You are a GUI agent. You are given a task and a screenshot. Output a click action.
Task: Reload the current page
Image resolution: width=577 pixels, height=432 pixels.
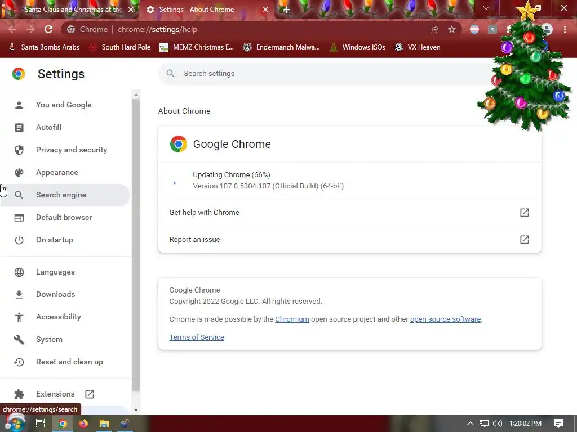[48, 29]
